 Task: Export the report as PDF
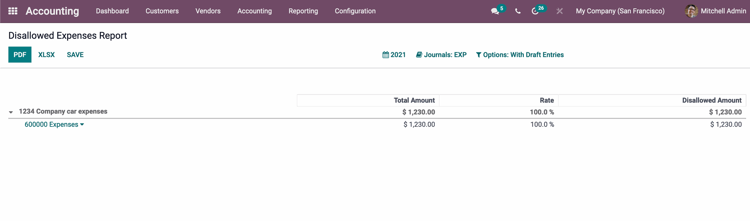click(x=20, y=55)
